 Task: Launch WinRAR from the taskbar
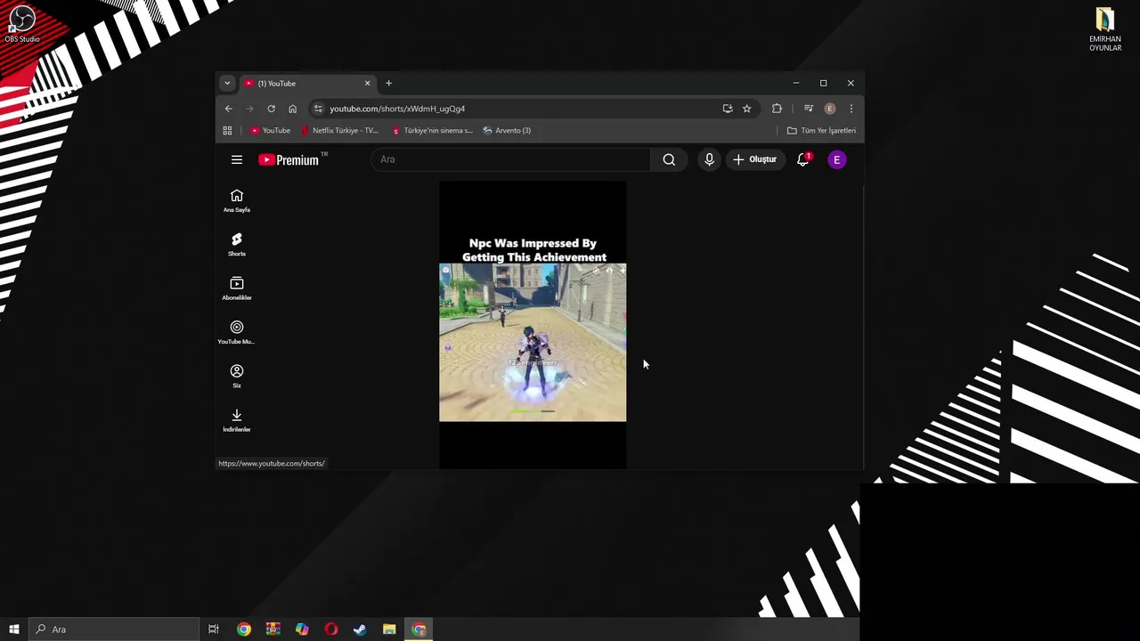[273, 629]
